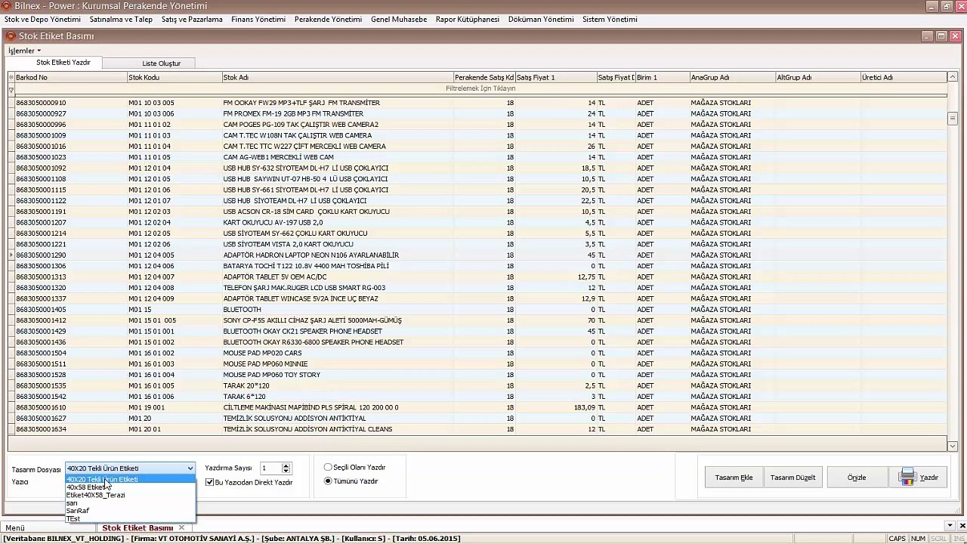Open Genel Muhasebe menu
The image size is (967, 544).
click(x=399, y=19)
